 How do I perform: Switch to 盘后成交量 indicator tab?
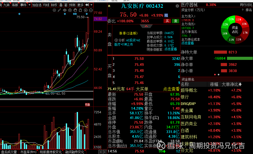point(9,152)
